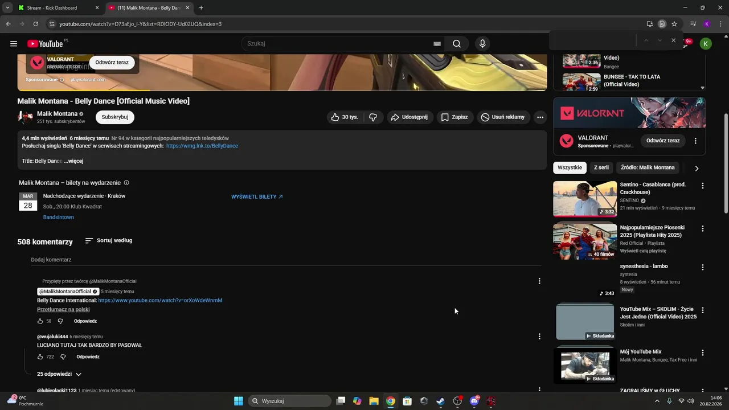Open the on-screen keyboard icon in search
The height and width of the screenshot is (410, 729).
point(437,44)
